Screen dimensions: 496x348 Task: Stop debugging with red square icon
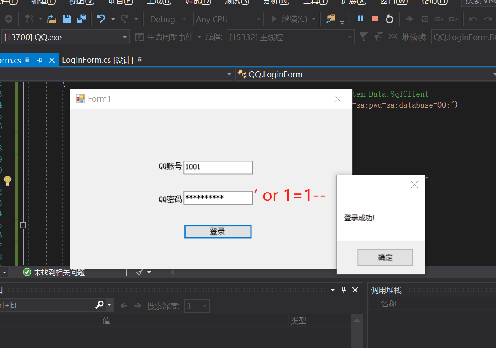[375, 19]
